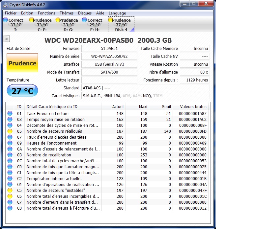Open the Edition menu
The height and width of the screenshot is (229, 253).
27,13
